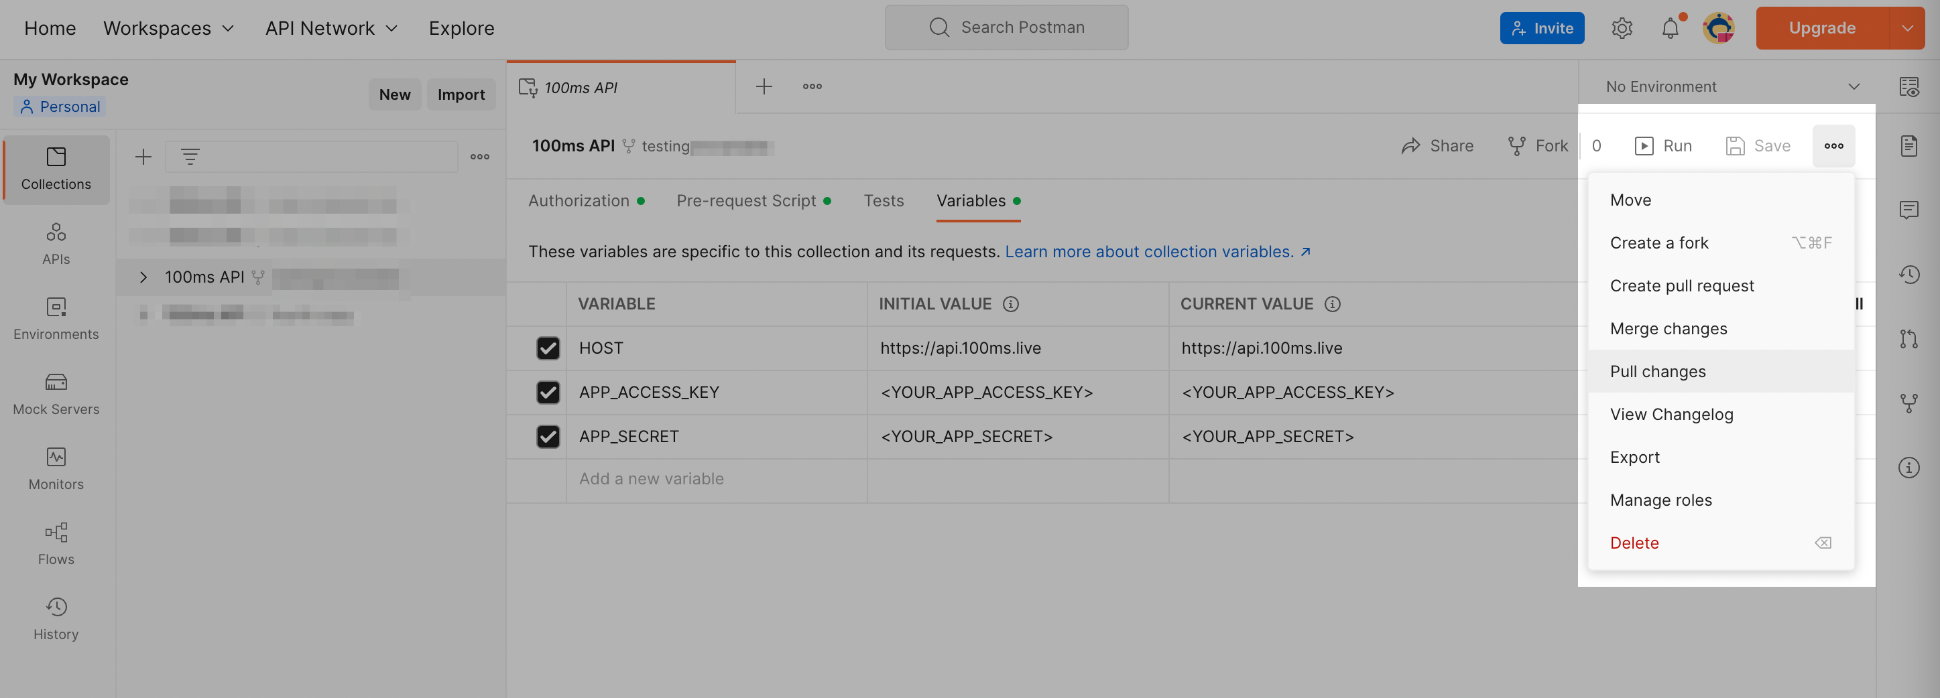The image size is (1940, 698).
Task: Click the Search Postman field
Action: pyautogui.click(x=1006, y=28)
